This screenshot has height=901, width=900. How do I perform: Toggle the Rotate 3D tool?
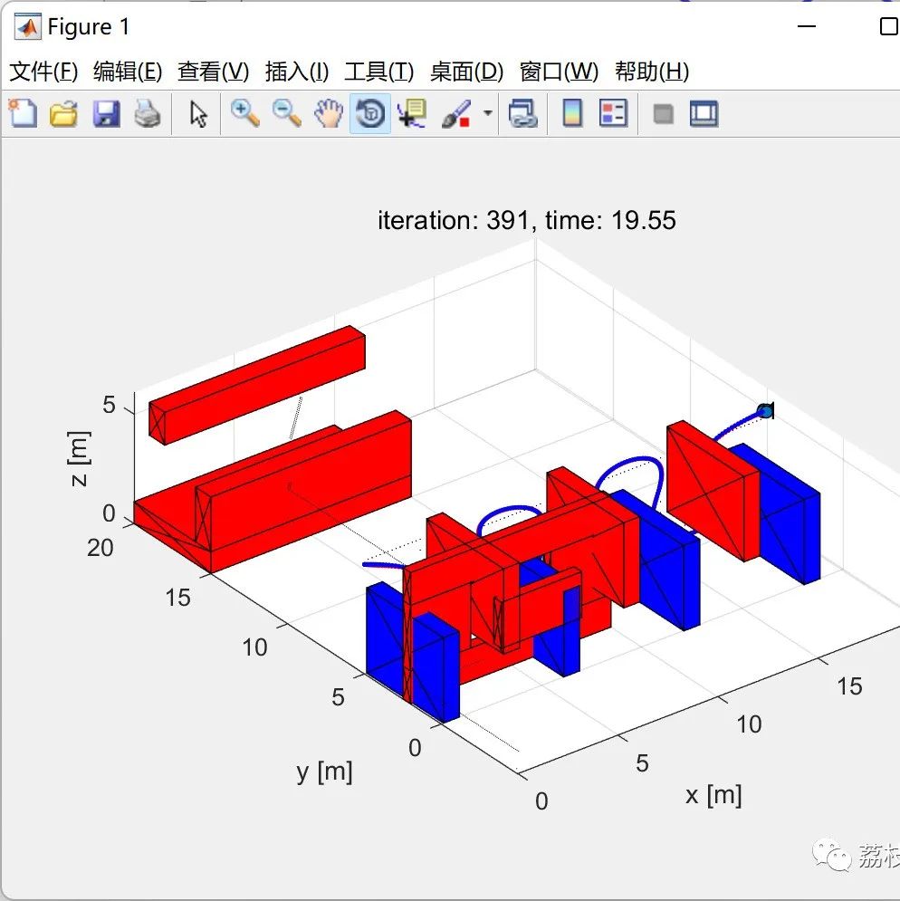370,113
